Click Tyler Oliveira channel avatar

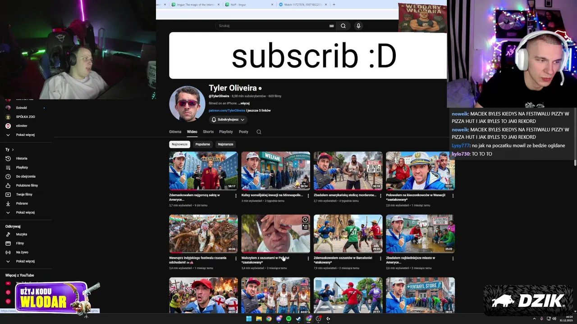[x=187, y=104]
